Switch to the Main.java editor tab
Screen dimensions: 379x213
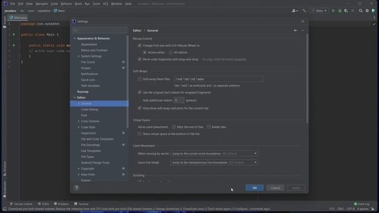pos(18,18)
